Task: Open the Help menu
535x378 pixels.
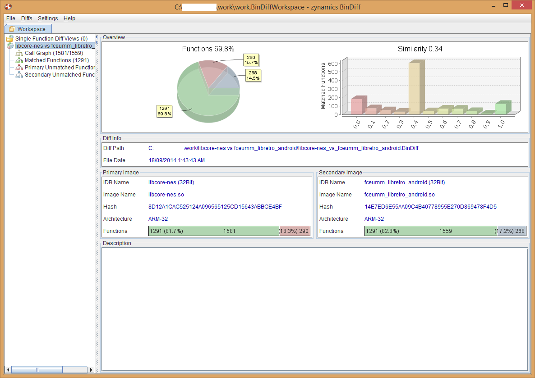Action: (69, 18)
